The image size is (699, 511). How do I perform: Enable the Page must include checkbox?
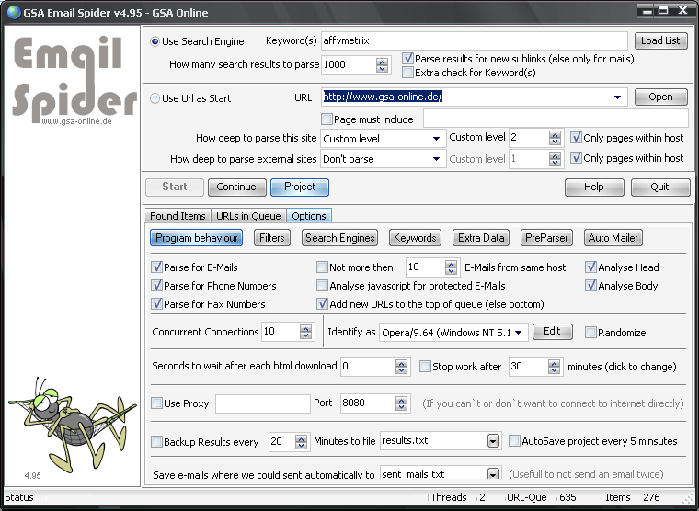[x=327, y=119]
